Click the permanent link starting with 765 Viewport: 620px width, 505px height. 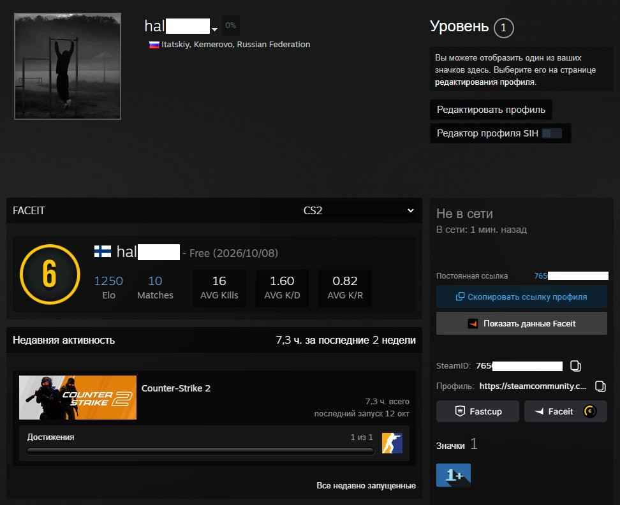(571, 276)
